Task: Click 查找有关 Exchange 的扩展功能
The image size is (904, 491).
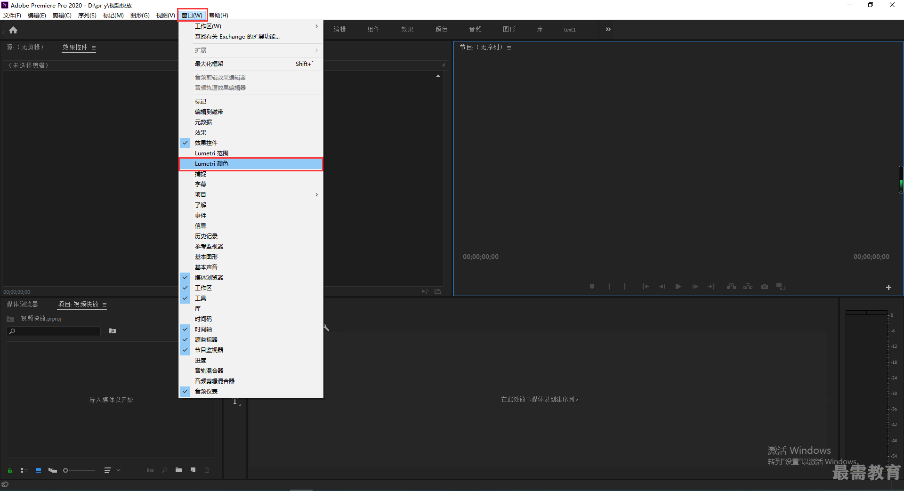Action: 251,37
